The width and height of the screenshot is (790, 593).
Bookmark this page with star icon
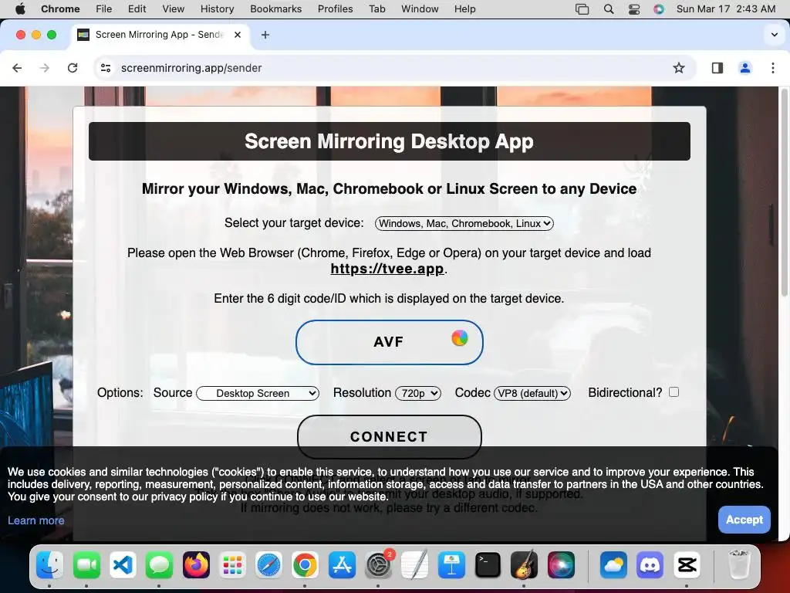click(x=679, y=68)
